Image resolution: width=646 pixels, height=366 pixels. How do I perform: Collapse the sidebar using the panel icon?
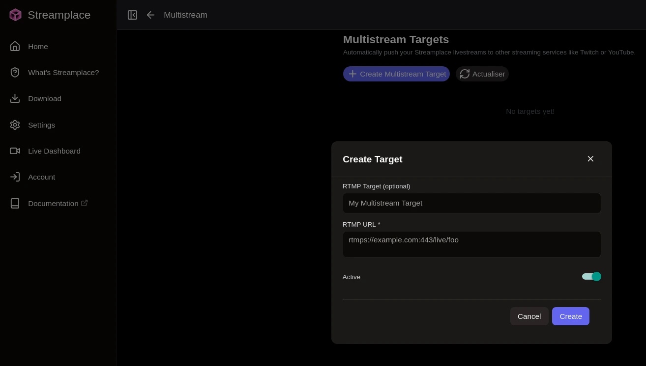(x=132, y=15)
